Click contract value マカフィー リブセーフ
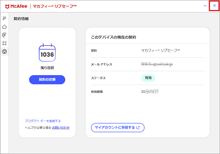Viewport: 220px width, 154px height. (x=160, y=51)
